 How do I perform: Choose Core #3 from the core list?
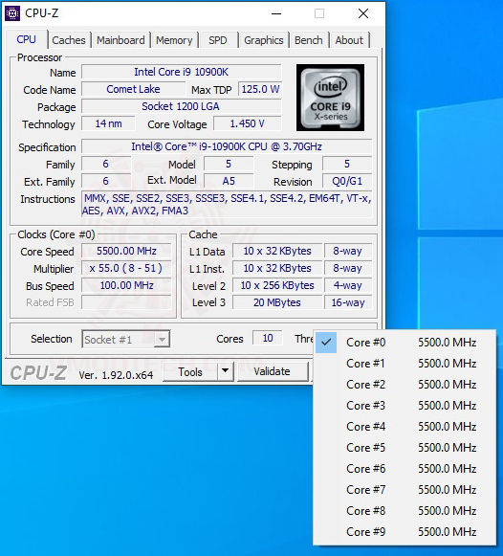tap(405, 406)
